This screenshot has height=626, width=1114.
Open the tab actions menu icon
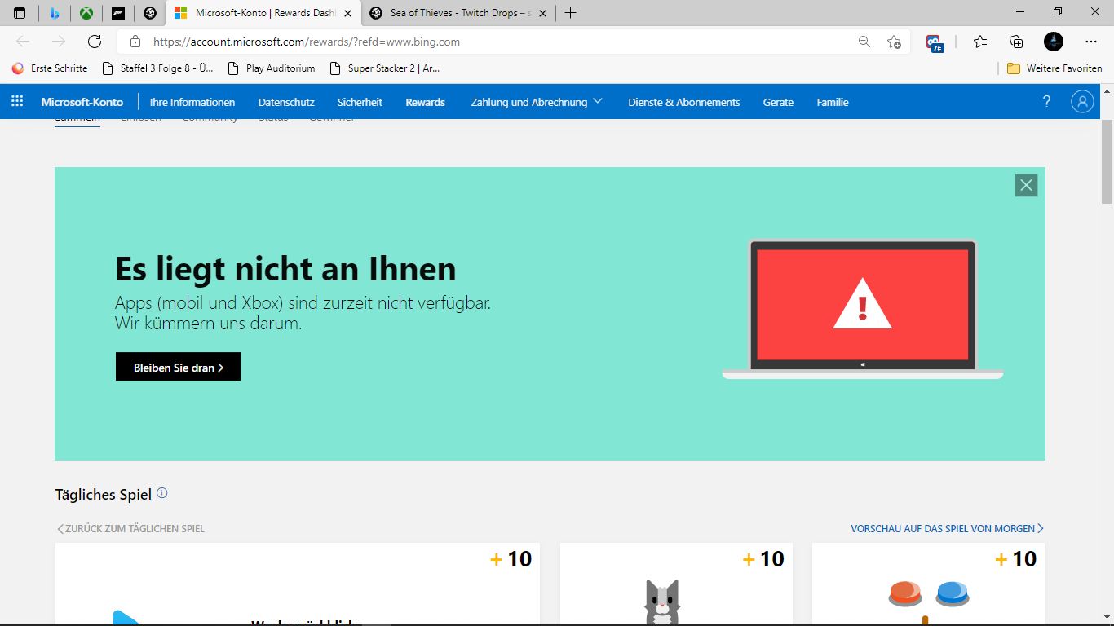pos(20,13)
